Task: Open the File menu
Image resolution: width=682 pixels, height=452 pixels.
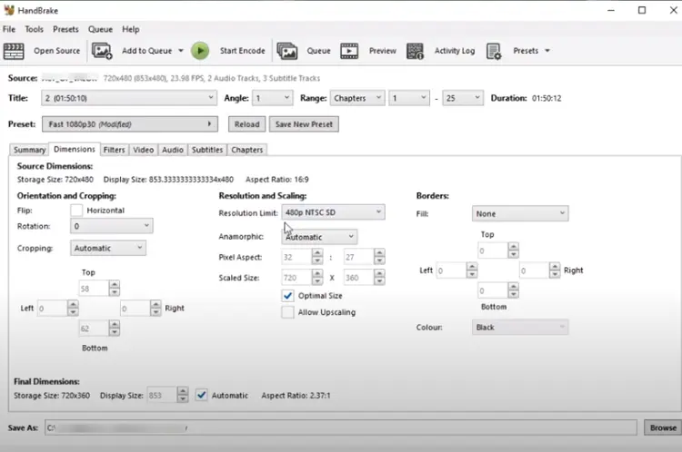Action: click(9, 29)
